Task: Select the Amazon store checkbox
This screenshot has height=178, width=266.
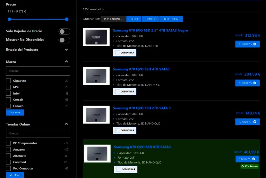Action: click(8, 150)
